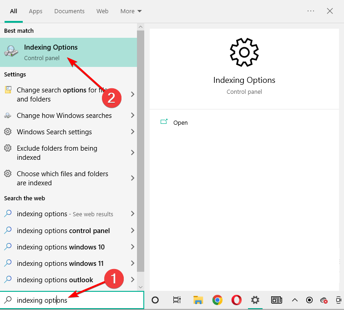Click magnifier beside indexing options windows 10
This screenshot has width=344, height=310.
(x=8, y=247)
